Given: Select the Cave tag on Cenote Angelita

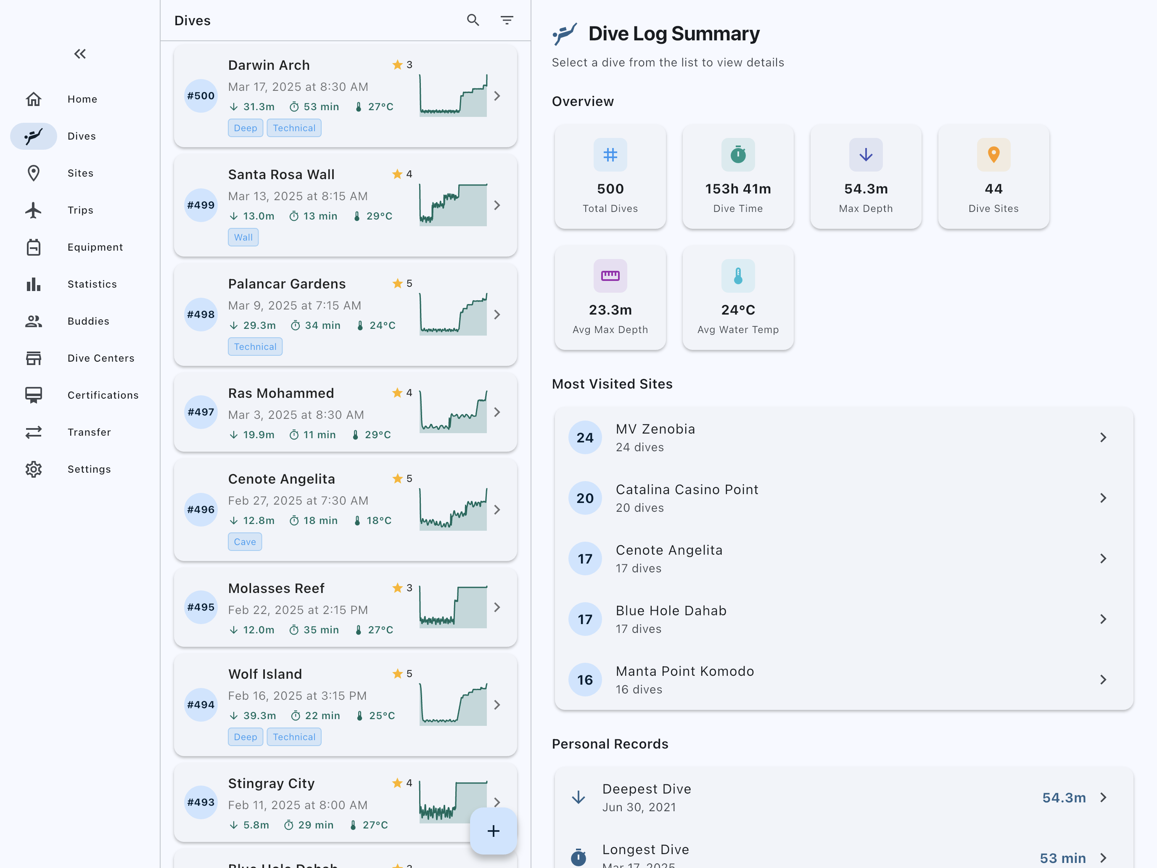Looking at the screenshot, I should click(245, 542).
